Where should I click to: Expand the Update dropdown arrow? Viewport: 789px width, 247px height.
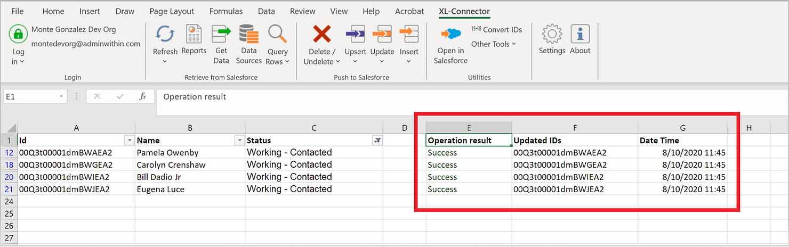click(x=382, y=62)
